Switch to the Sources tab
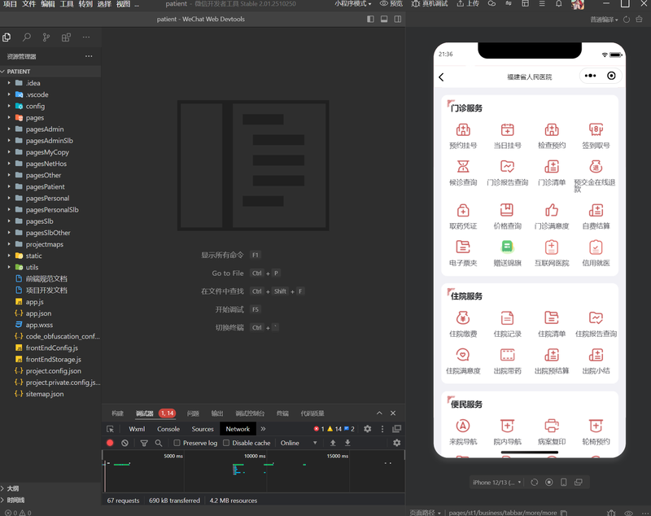 click(203, 429)
